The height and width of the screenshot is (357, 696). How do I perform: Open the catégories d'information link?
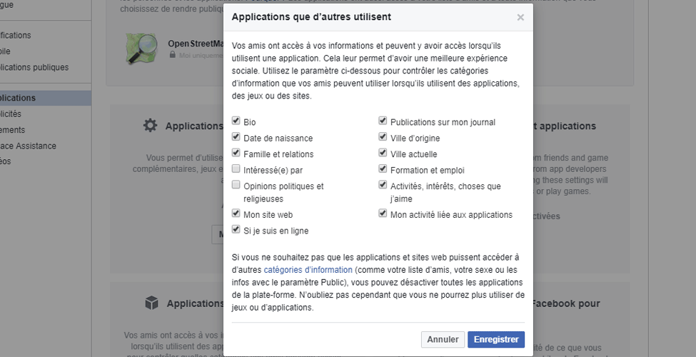click(308, 269)
